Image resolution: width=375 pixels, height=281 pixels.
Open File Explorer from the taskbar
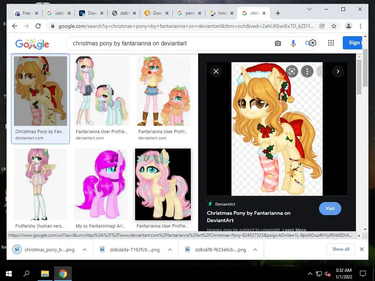coord(45,274)
